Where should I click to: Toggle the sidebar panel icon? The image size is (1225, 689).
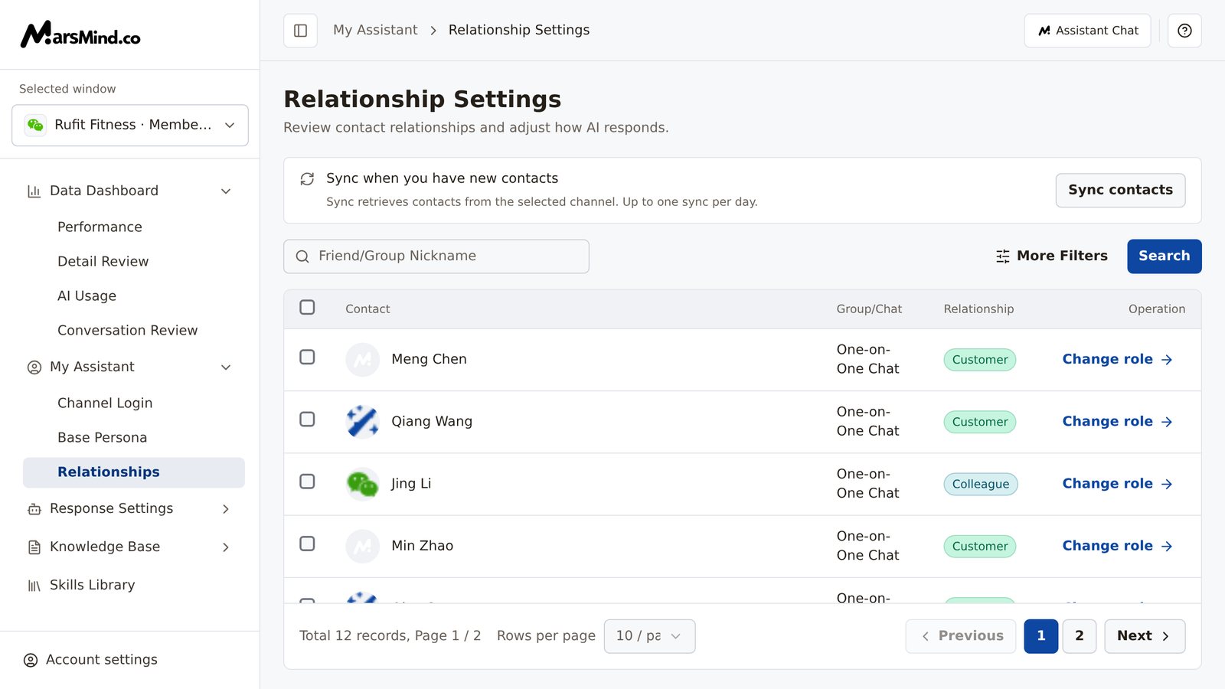point(300,31)
